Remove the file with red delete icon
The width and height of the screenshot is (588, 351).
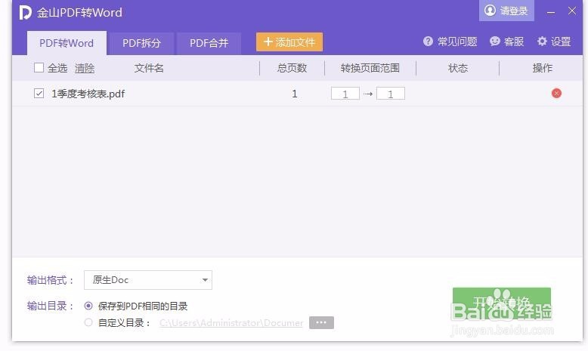point(556,94)
